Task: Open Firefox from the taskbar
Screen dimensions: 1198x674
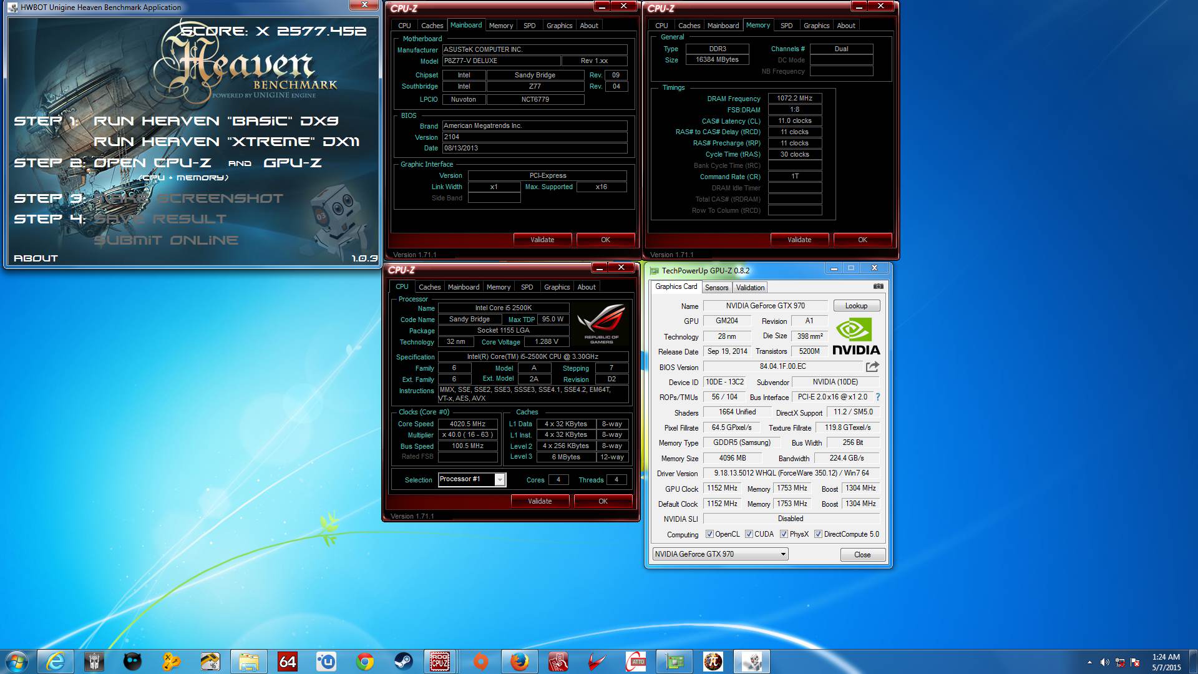Action: tap(519, 661)
